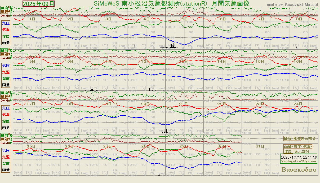Click the 風向 label in the top row
This screenshot has width=320, height=183.
pos(4,8)
